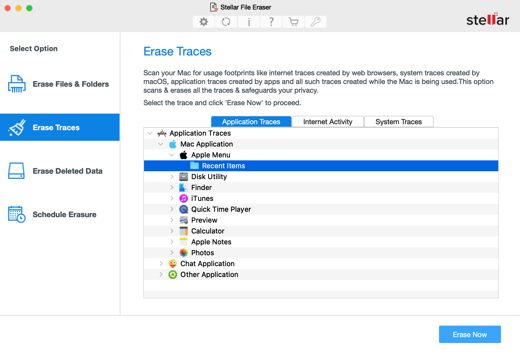Screen dimensions: 520x352
Task: Select the Quick Time Player label
Action: tap(221, 209)
